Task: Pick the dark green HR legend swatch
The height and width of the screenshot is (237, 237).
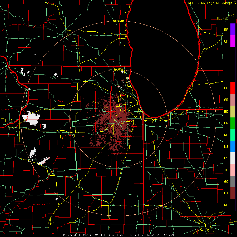Action: tap(233, 123)
